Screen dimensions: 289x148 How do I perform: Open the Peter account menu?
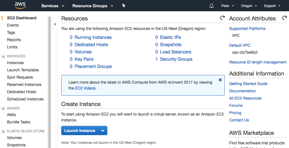point(227,6)
